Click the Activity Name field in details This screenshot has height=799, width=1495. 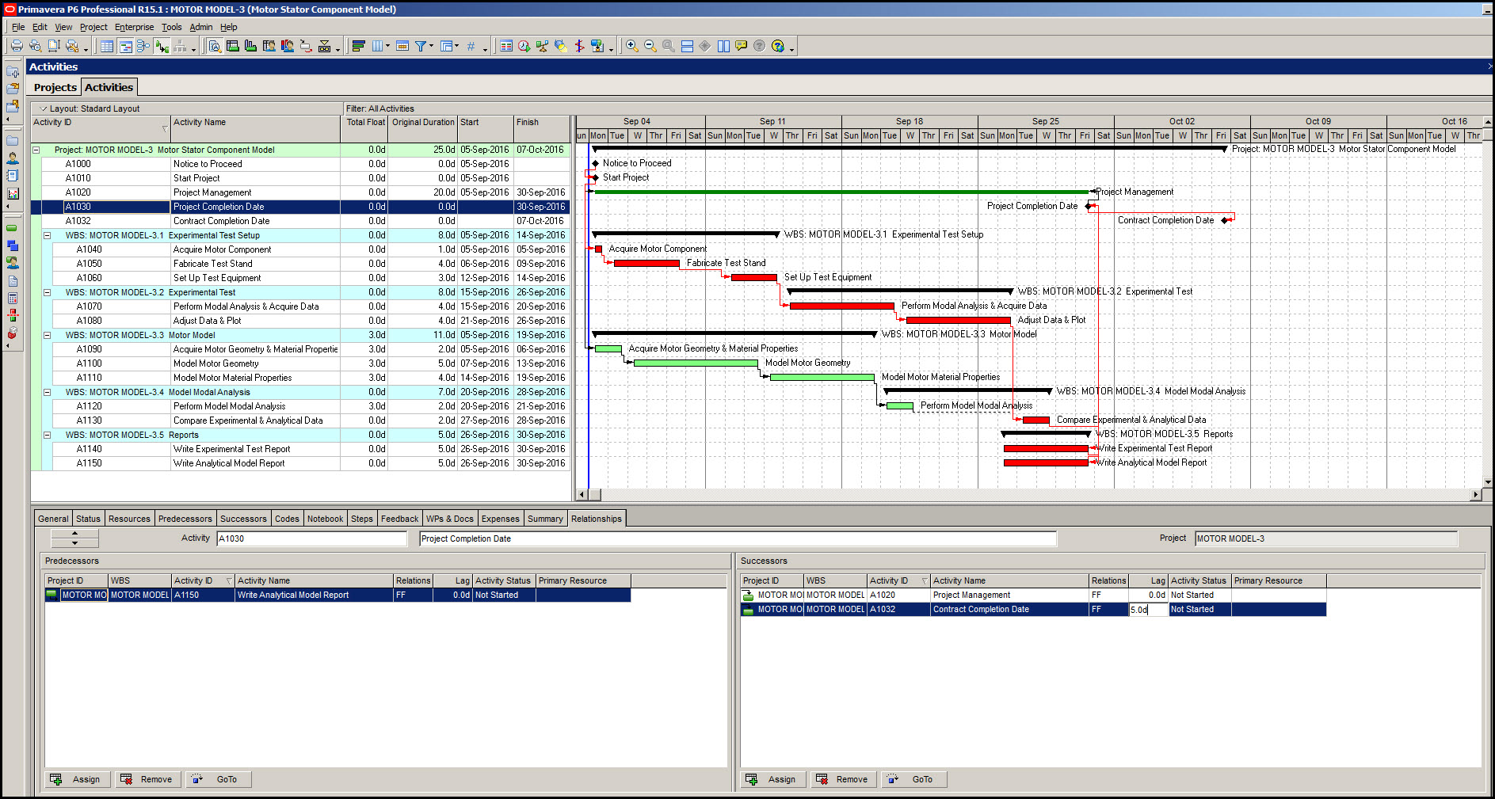coord(738,538)
